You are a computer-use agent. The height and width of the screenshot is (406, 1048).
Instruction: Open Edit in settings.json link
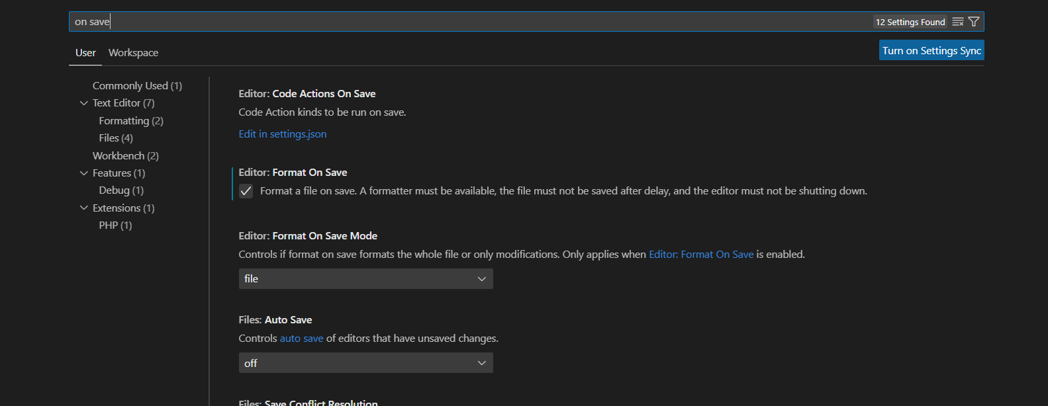(283, 134)
